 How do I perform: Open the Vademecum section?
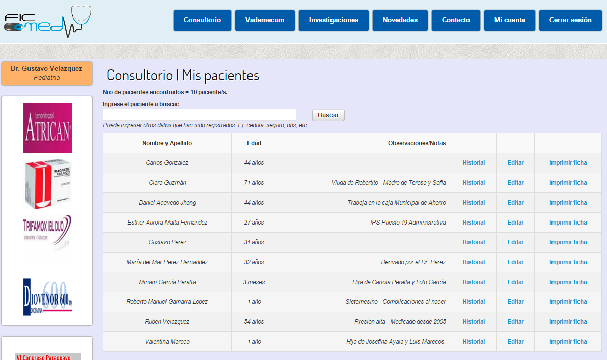coord(265,20)
